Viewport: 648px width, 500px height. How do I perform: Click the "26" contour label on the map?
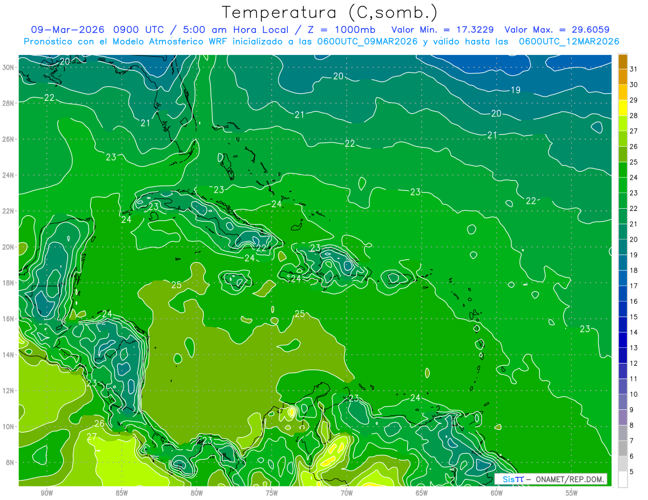point(99,423)
